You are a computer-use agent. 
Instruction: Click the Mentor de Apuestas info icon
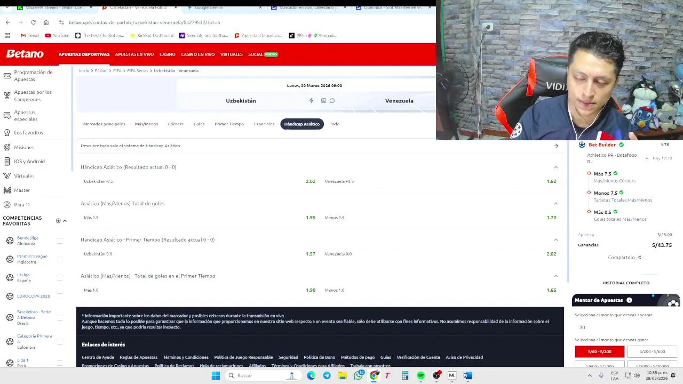point(629,300)
